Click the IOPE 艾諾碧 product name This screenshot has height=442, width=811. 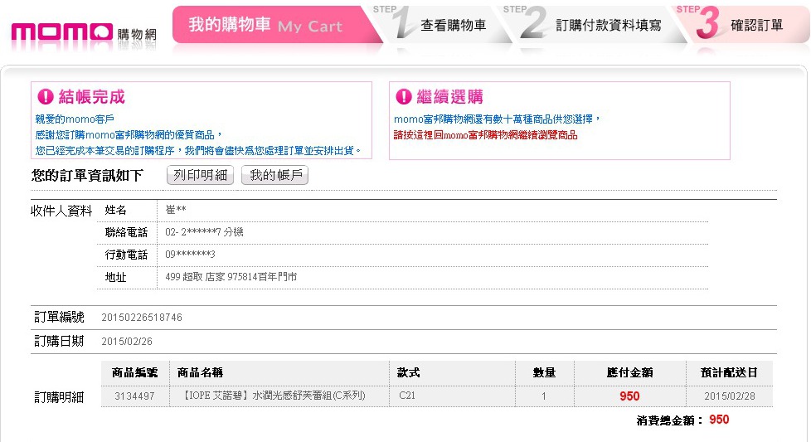point(271,396)
